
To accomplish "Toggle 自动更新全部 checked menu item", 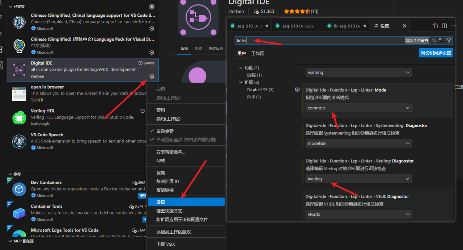I will pyautogui.click(x=186, y=139).
